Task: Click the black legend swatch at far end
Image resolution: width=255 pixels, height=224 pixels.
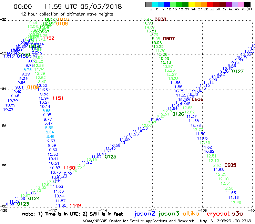Action: click(x=247, y=4)
